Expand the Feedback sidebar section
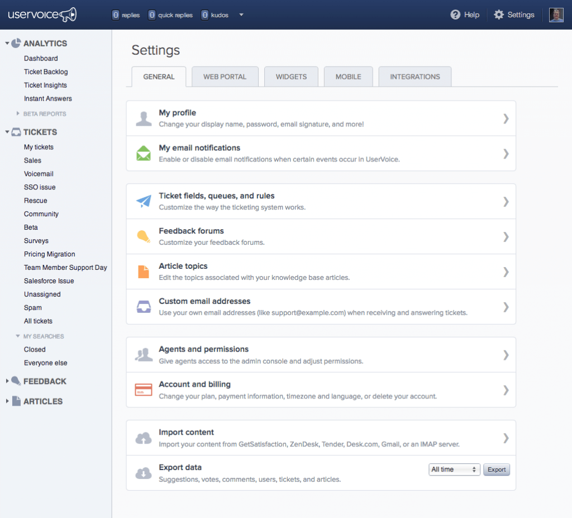The image size is (572, 518). point(8,381)
